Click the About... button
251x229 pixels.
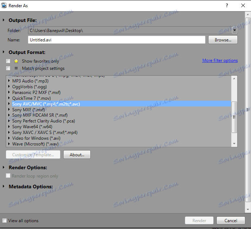tap(77, 154)
